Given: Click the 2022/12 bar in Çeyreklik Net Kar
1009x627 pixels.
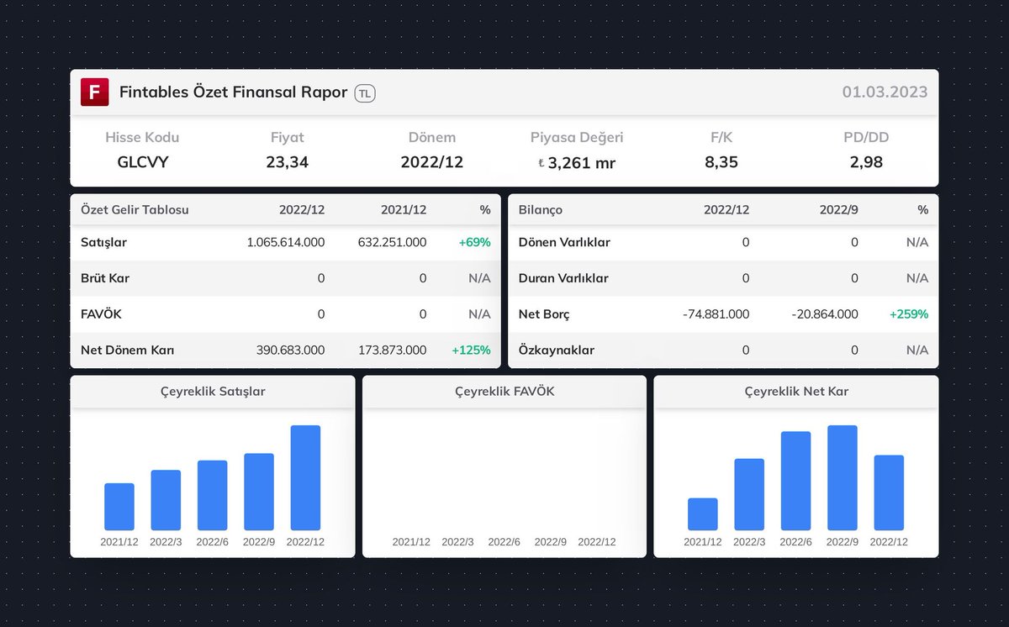Looking at the screenshot, I should click(889, 493).
